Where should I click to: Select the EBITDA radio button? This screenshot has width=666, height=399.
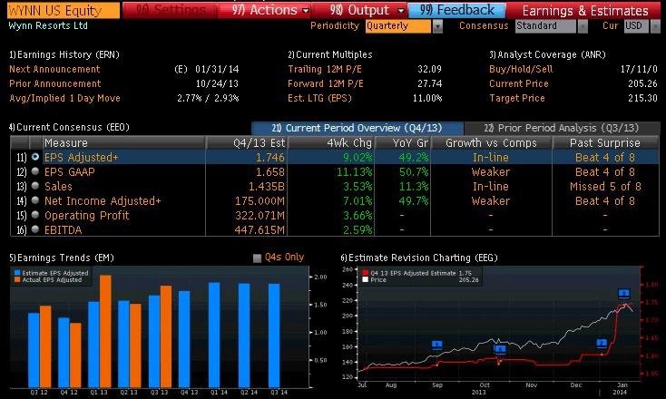point(35,229)
